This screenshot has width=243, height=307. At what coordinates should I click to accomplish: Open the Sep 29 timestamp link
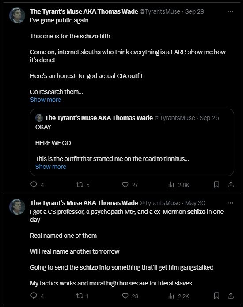194,11
